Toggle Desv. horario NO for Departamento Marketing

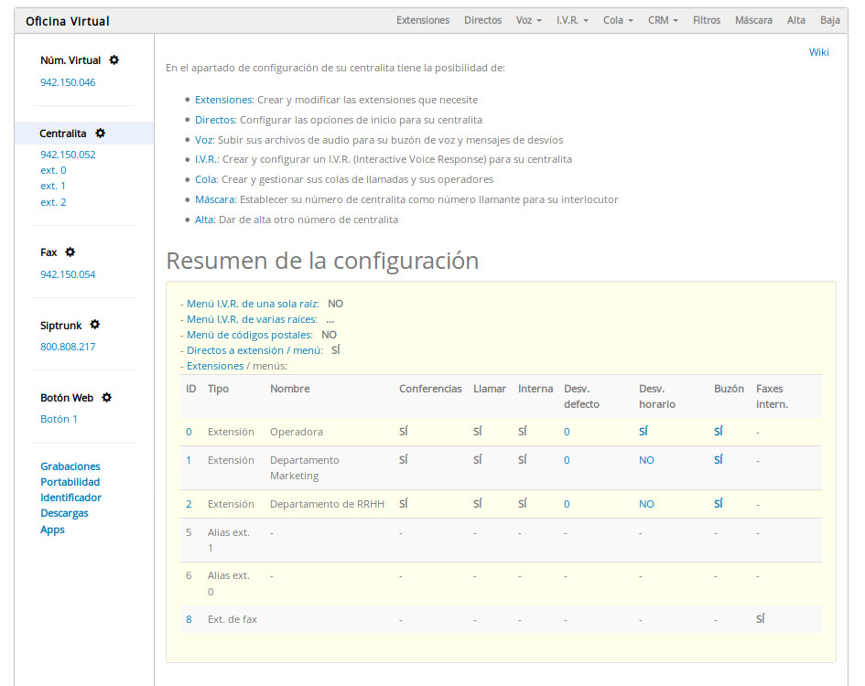click(x=646, y=460)
